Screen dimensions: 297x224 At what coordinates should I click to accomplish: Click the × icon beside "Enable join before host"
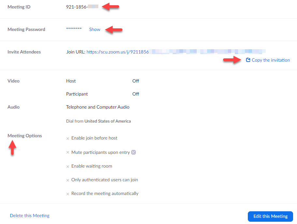(x=67, y=138)
